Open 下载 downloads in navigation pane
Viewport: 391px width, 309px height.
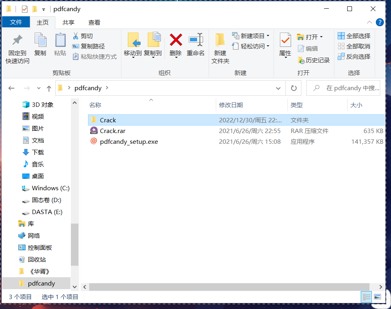[33, 152]
